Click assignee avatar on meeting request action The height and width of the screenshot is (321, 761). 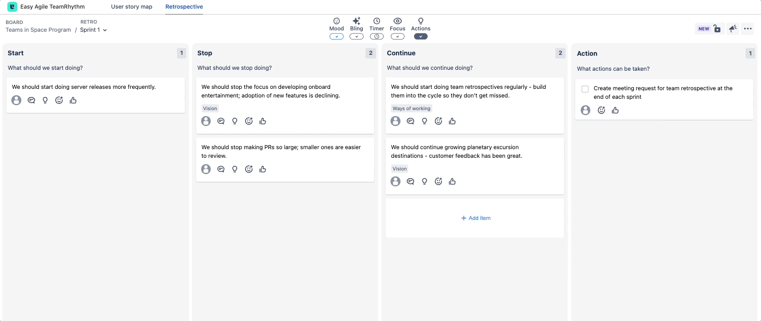(586, 110)
